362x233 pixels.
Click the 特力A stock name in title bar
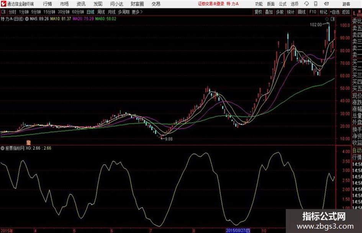point(233,4)
